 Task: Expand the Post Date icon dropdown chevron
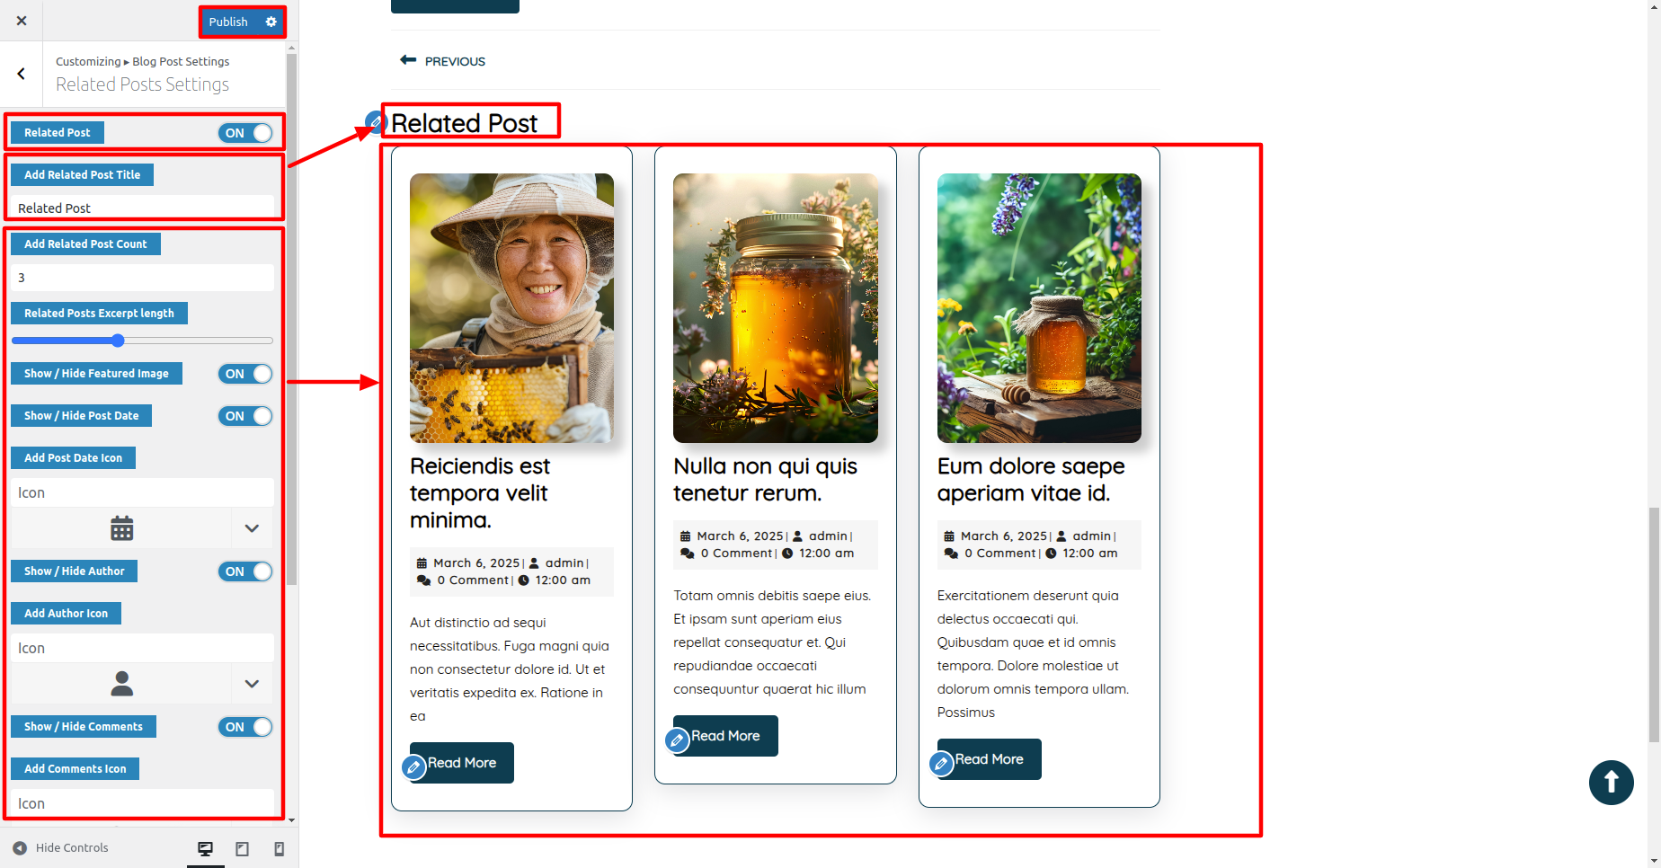(x=252, y=528)
